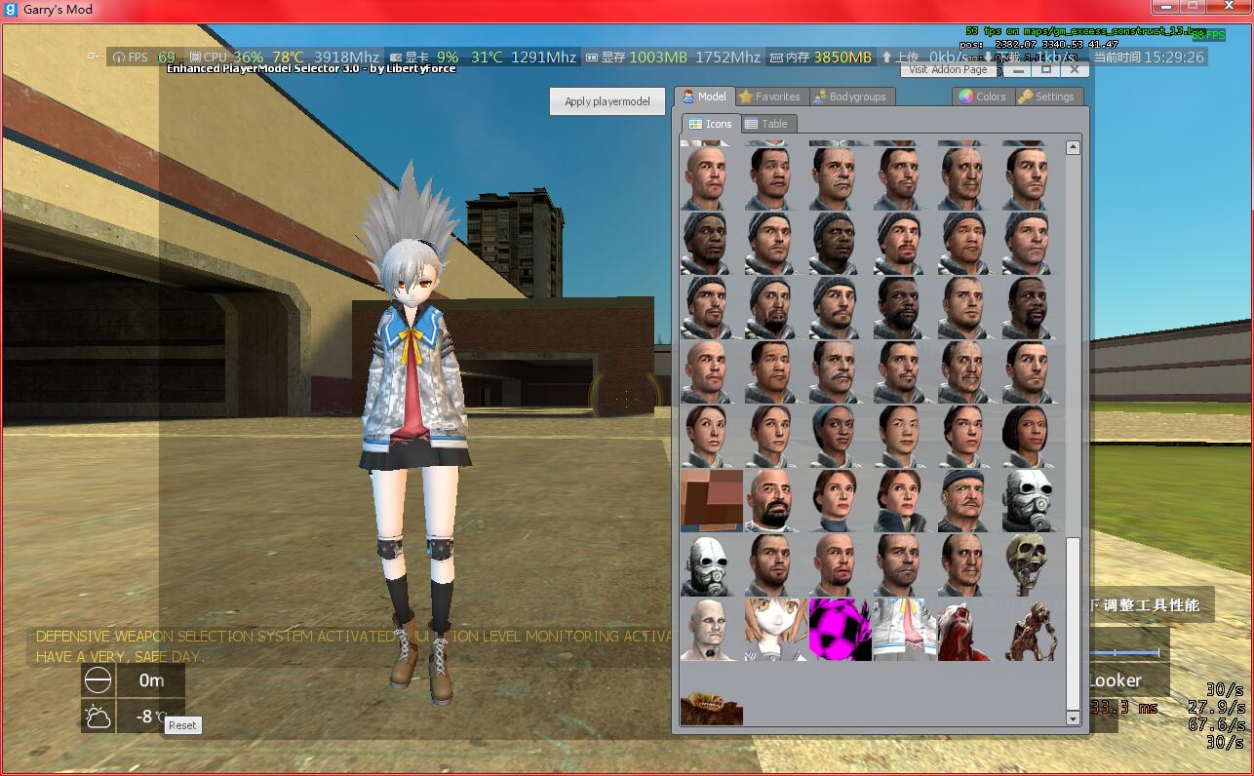The width and height of the screenshot is (1254, 776).
Task: Select the white anime jacket model icon
Action: (x=904, y=629)
